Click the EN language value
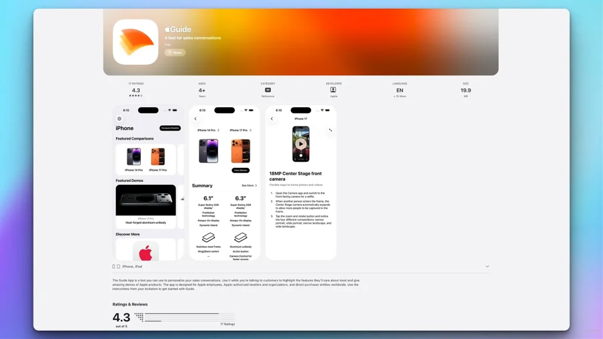Viewport: 603px width, 339px height. 400,90
